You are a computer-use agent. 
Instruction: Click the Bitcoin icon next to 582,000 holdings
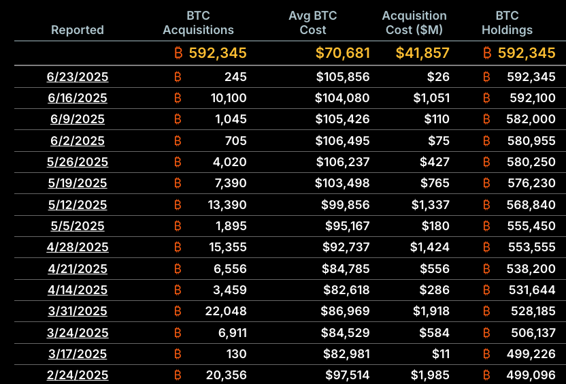point(486,119)
